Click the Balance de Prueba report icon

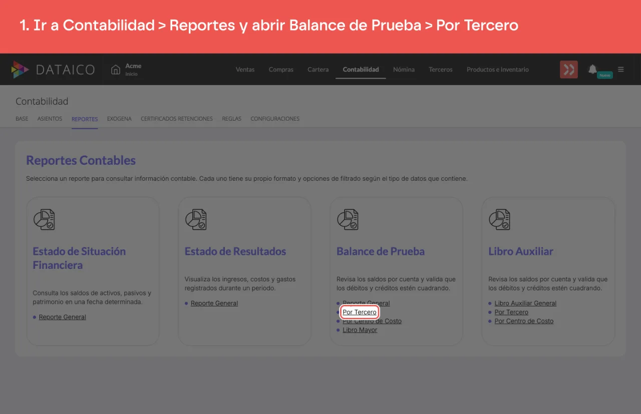pyautogui.click(x=348, y=219)
